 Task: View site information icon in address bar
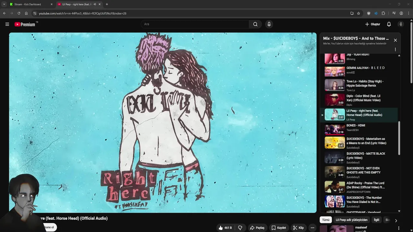pos(35,13)
